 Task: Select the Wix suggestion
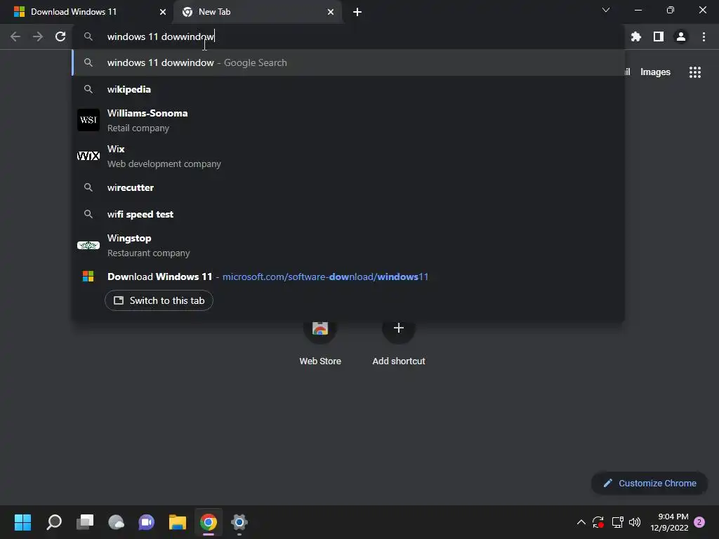tap(348, 157)
